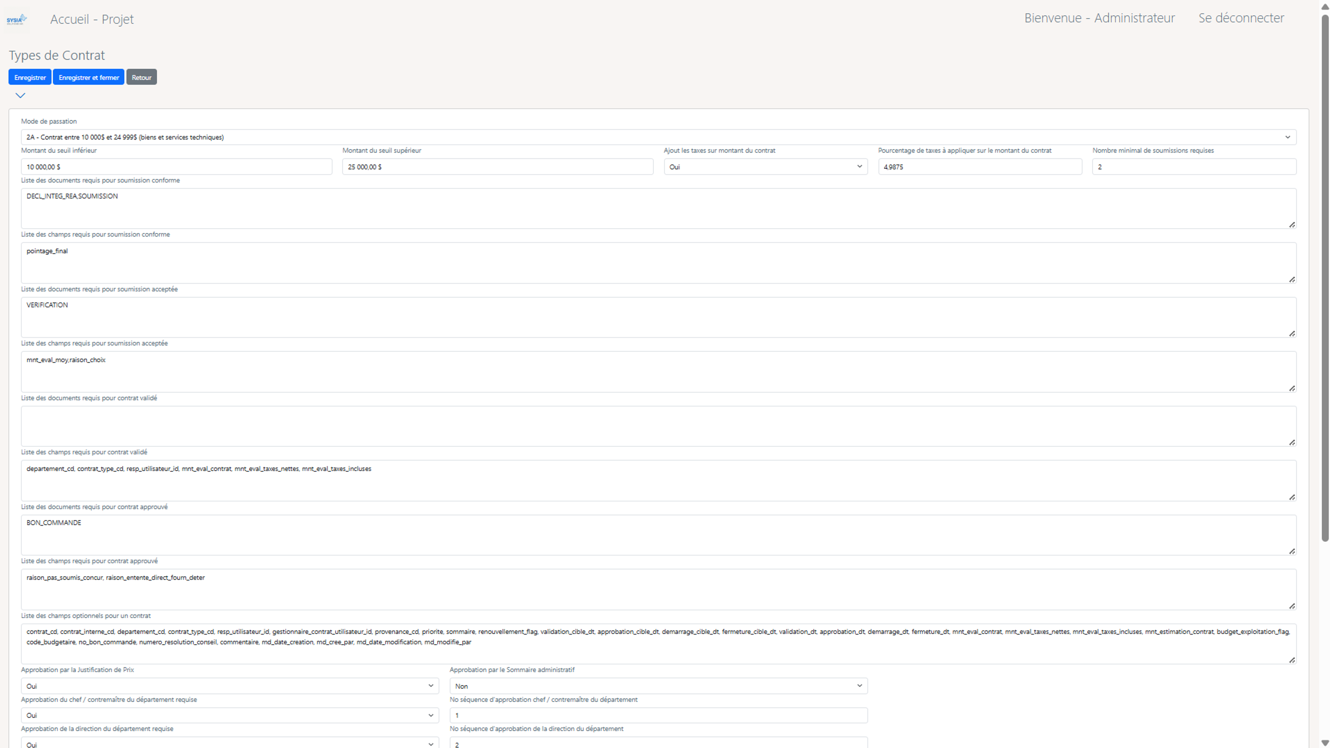Screen dimensions: 1330x748
Task: Open Approbation par la Justification de Prix dropdown
Action: 230,686
